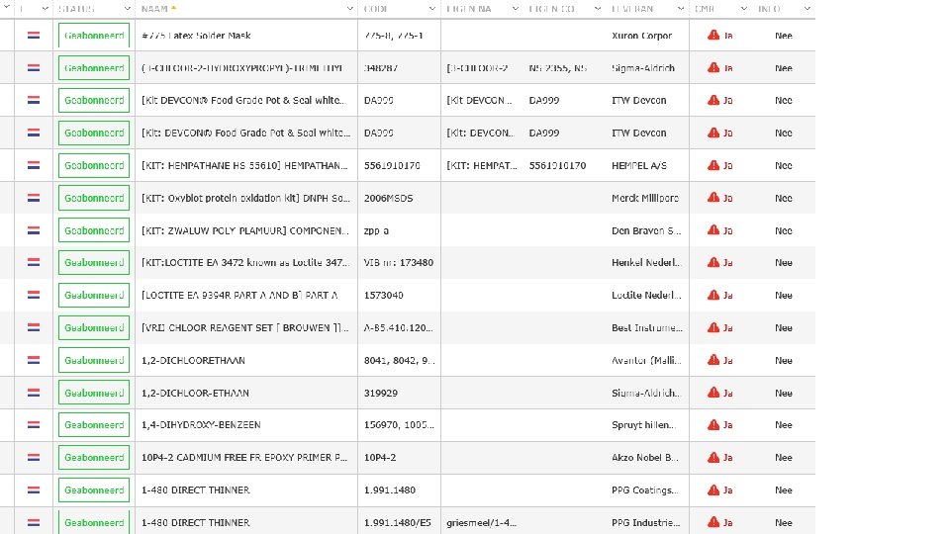Viewport: 950px width, 534px height.
Task: Click the Geabonneerd button for LOCTITE EA 9394R
Action: coord(94,296)
